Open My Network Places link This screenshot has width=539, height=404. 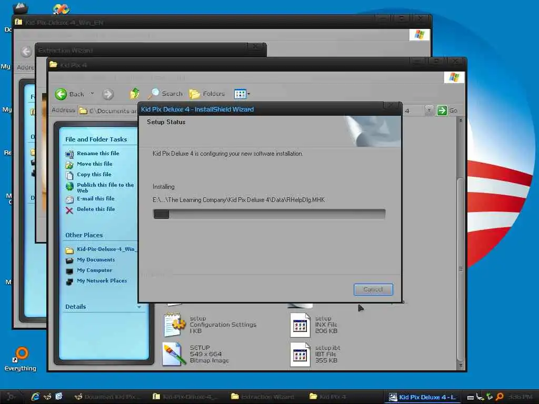click(x=102, y=281)
